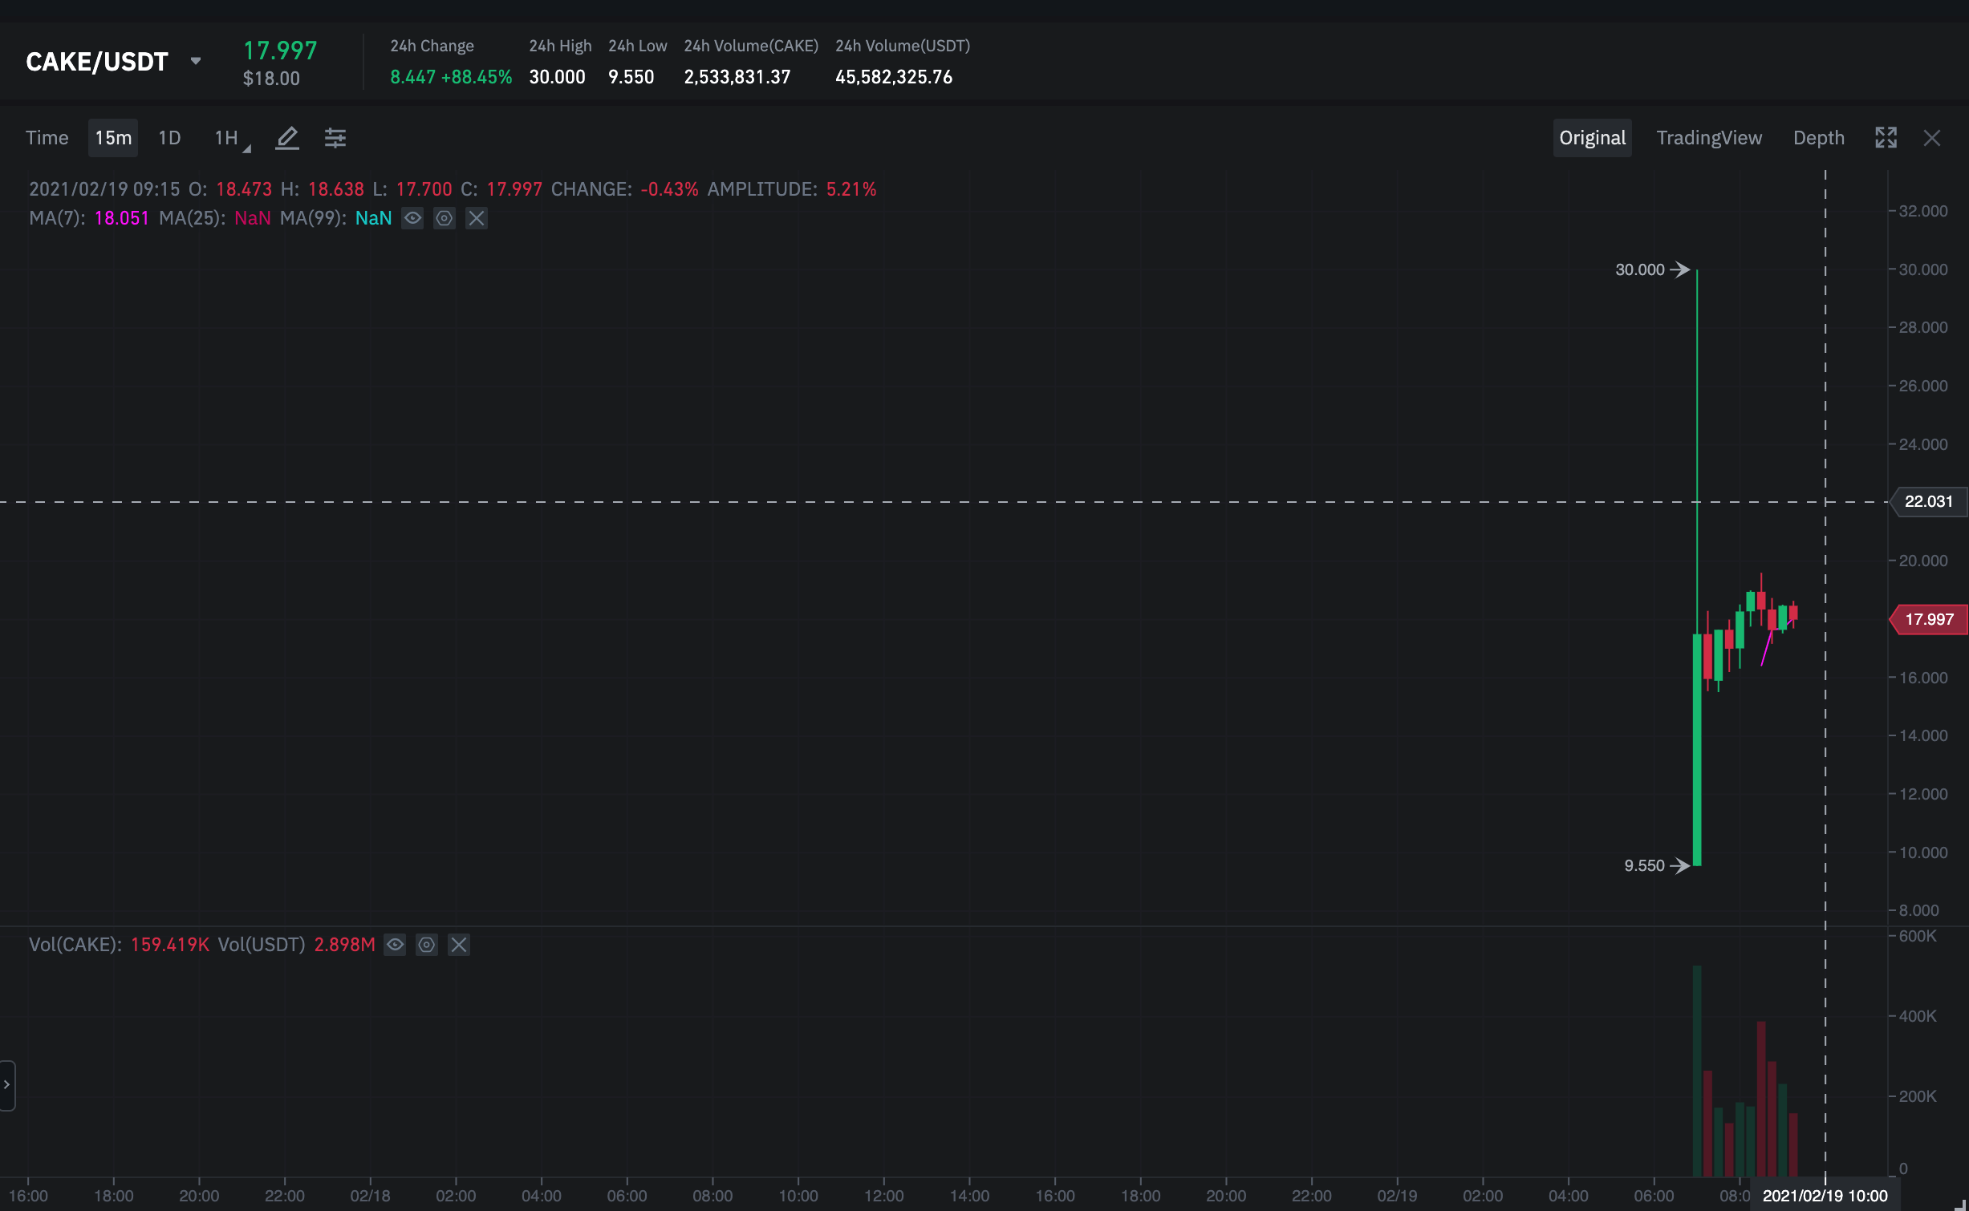Click the MA(7) value 18.051
This screenshot has width=1969, height=1211.
pyautogui.click(x=122, y=218)
